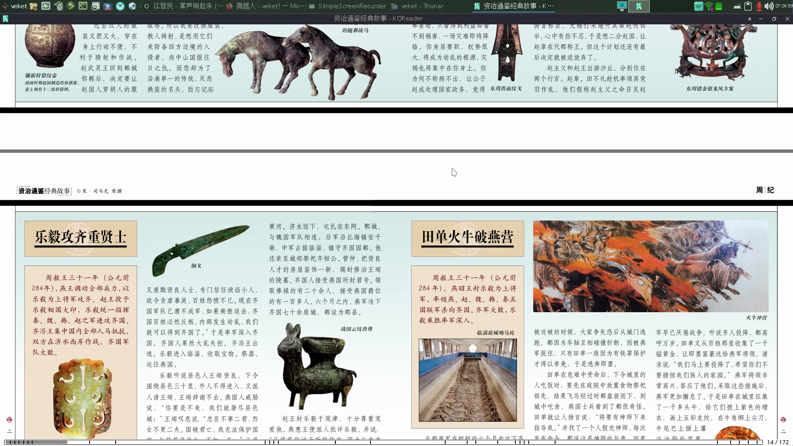Open the system monitor launcher icon
Viewport: 793px width, 446px height.
(46, 6)
